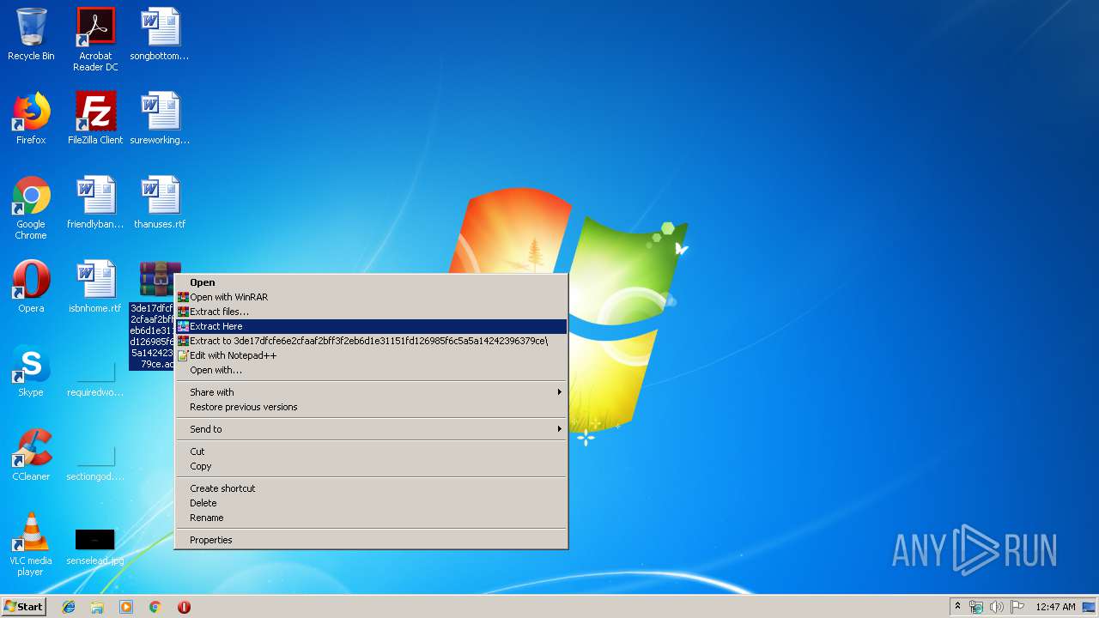Open Opera from the taskbar
This screenshot has height=618, width=1099.
pos(184,607)
